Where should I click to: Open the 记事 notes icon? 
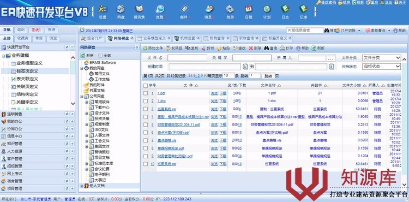tap(303, 11)
